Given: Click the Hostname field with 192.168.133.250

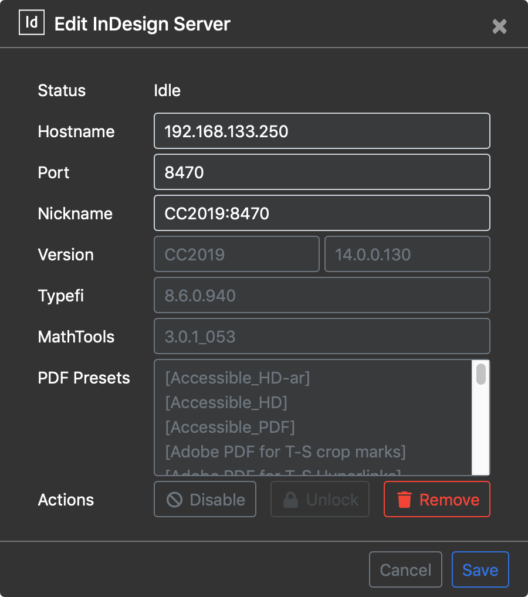Looking at the screenshot, I should tap(322, 131).
